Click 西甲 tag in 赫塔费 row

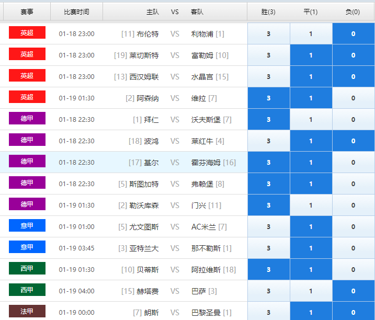click(x=27, y=290)
